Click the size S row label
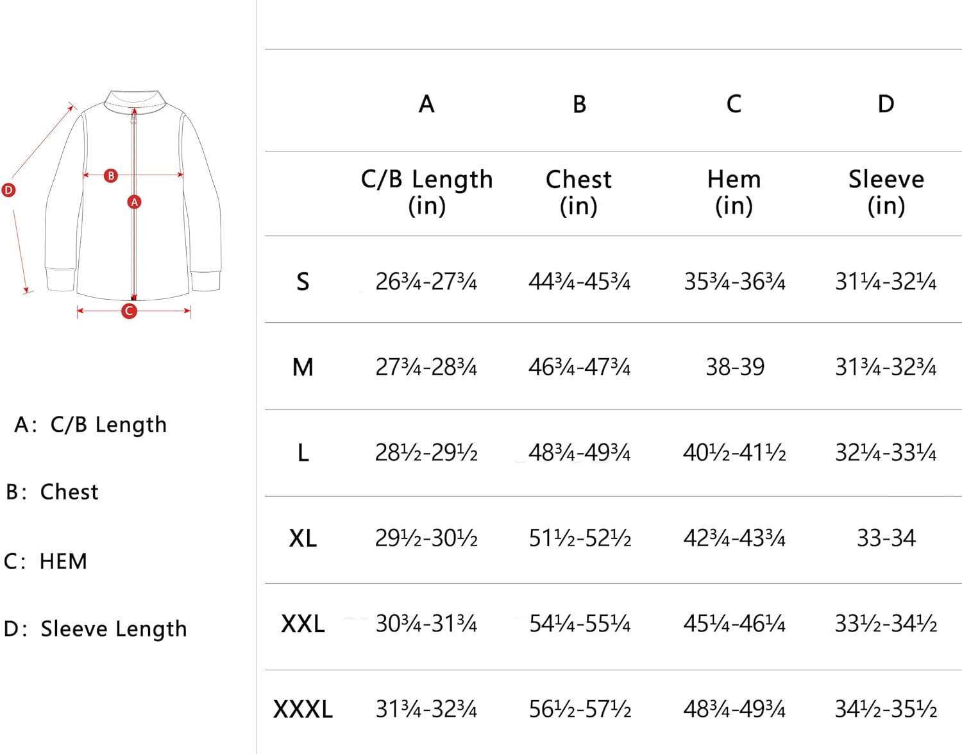 303,282
